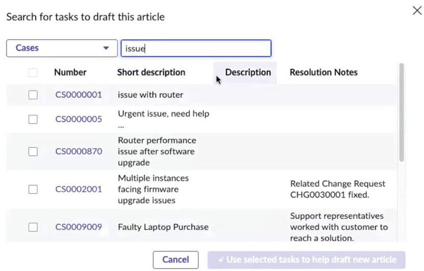Click 'Router performance issue after software upgrade'
The width and height of the screenshot is (424, 271).
tap(157, 151)
